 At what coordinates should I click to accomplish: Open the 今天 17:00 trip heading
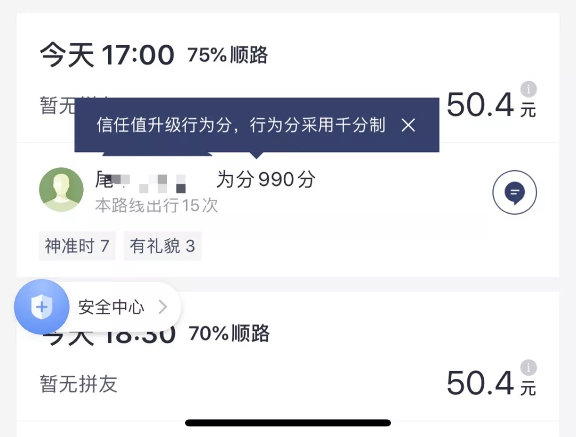[107, 55]
